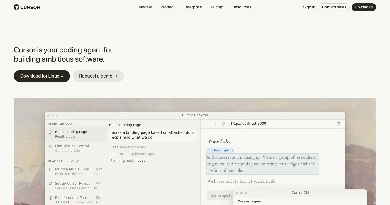Click the download arrow icon in Linux button
390x205 pixels.
[62, 76]
